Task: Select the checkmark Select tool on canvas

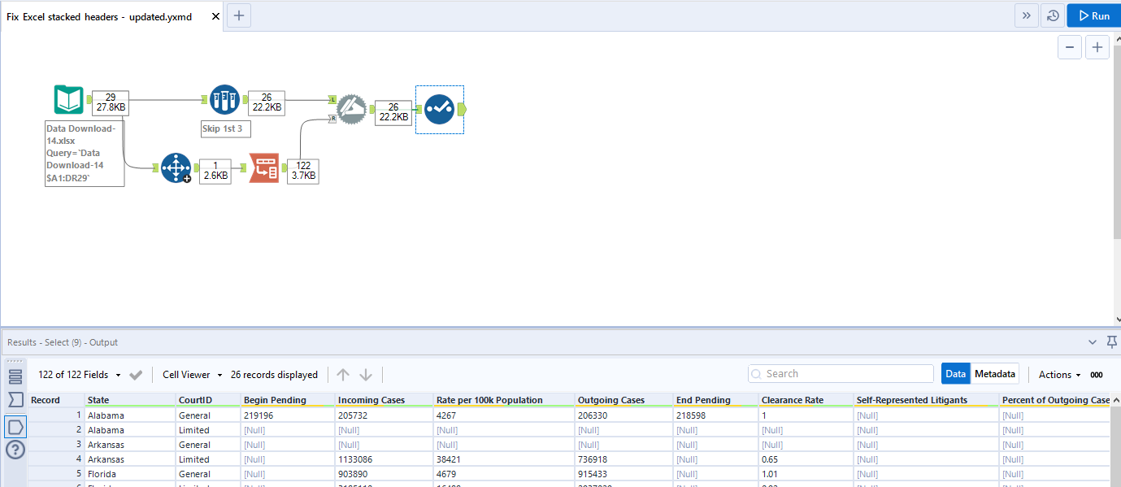Action: tap(439, 108)
